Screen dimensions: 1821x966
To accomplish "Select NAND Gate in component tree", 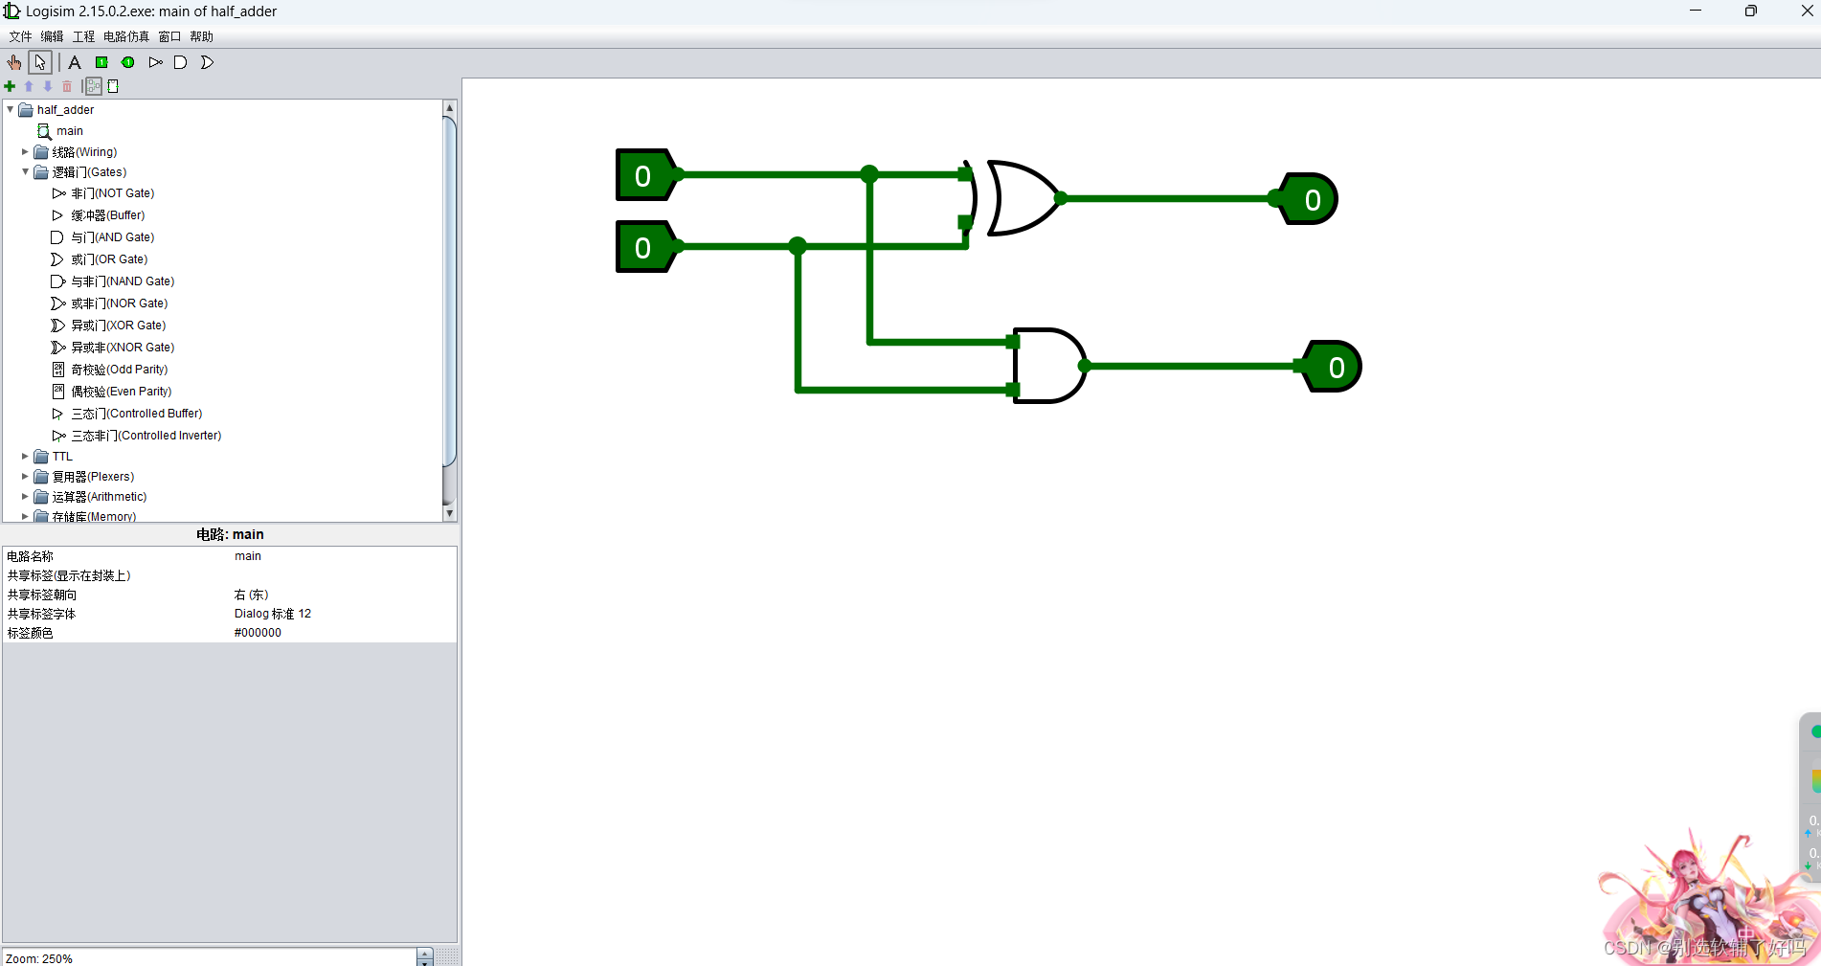I will pos(123,281).
